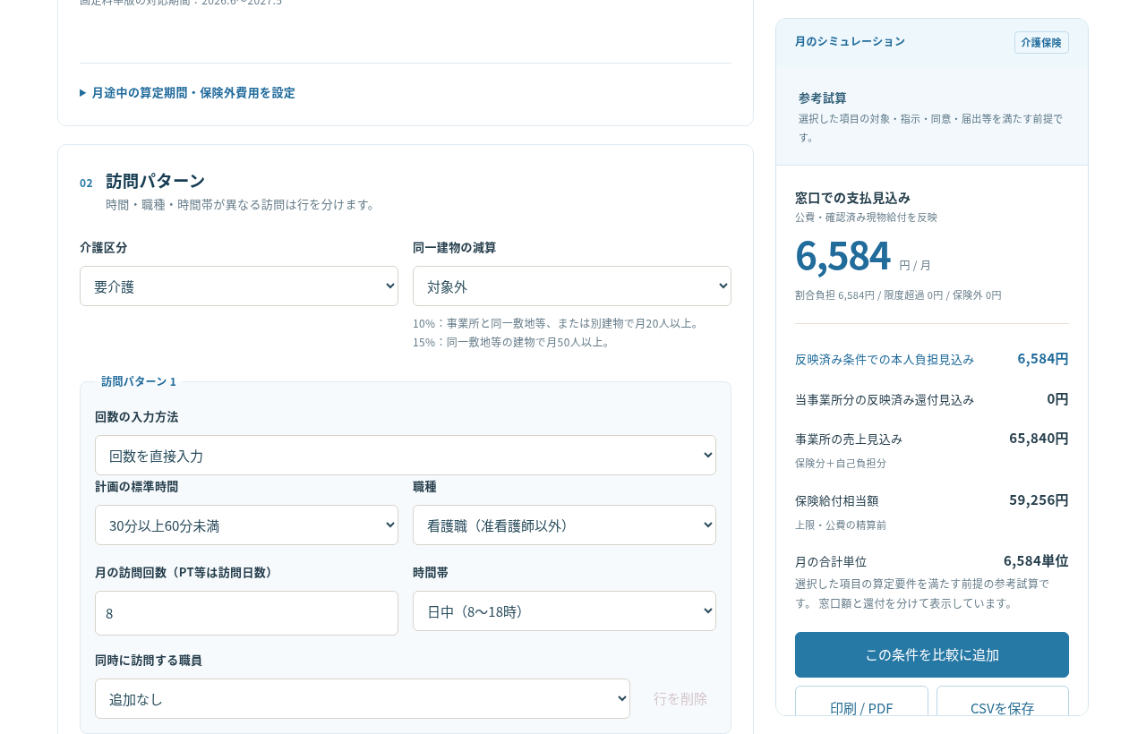This screenshot has width=1146, height=734.
Task: Click the 6,584単位 monthly total value
Action: coord(1036,560)
